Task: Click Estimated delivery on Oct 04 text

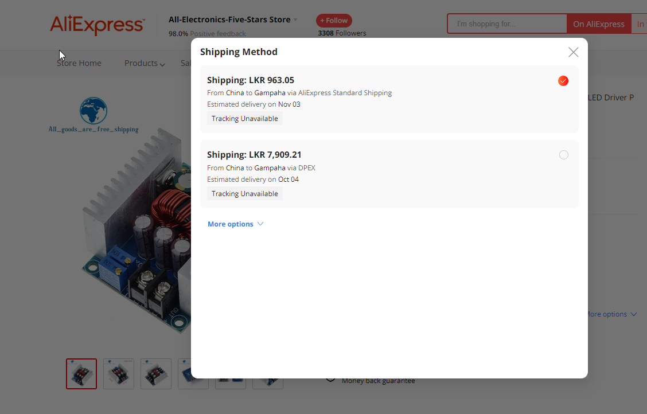Action: point(253,179)
